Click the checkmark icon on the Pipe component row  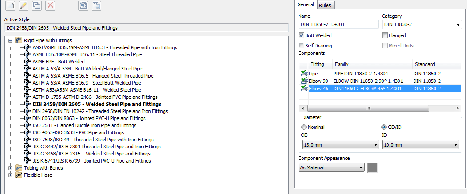coord(304,74)
